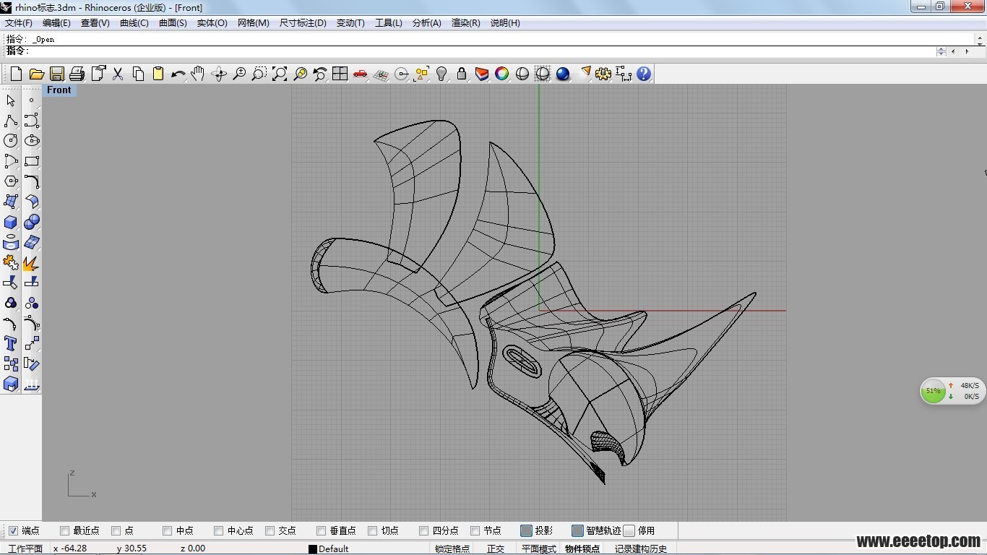Open the 实体(O) menu

pos(212,23)
